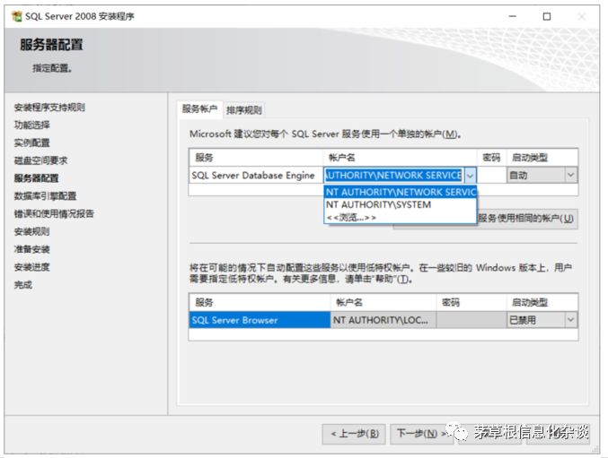Click 准备安装 in the steps list
This screenshot has width=608, height=458.
click(x=31, y=249)
